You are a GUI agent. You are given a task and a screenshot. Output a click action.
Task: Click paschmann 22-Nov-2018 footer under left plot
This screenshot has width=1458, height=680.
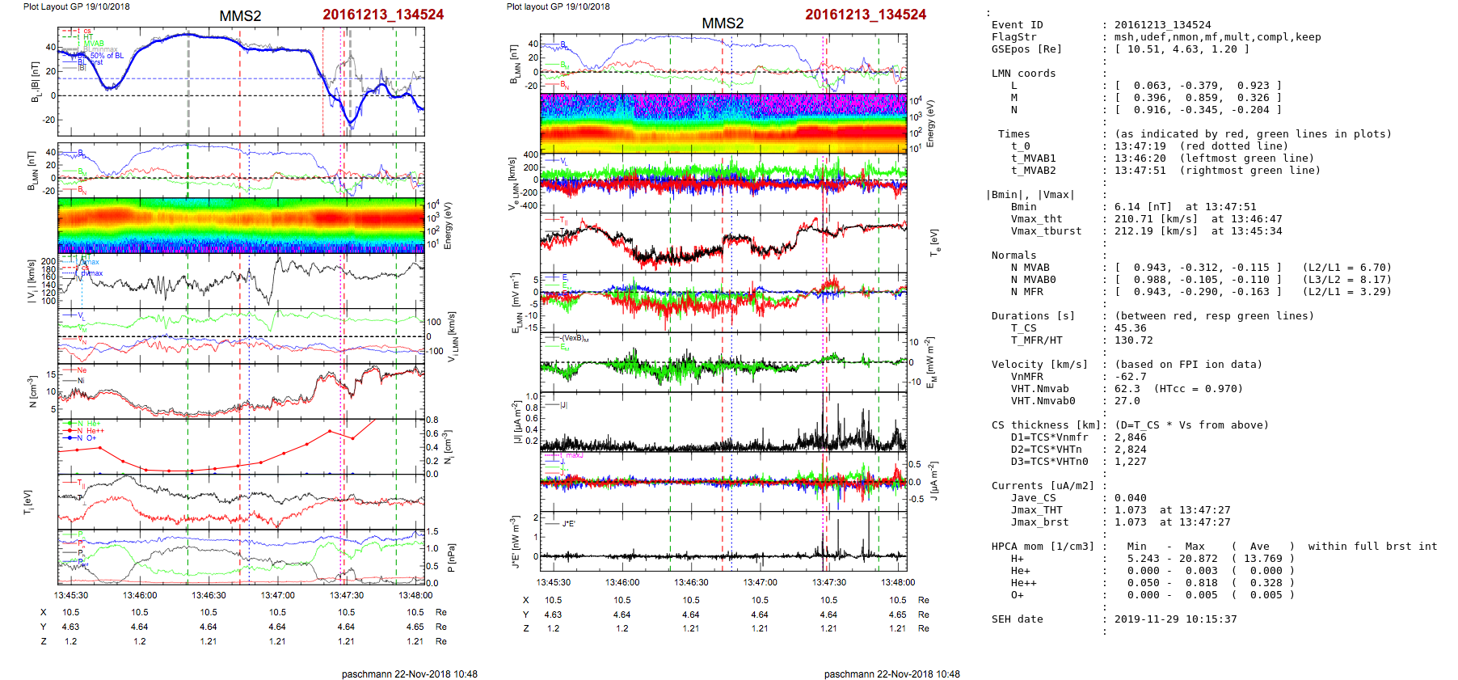409,674
